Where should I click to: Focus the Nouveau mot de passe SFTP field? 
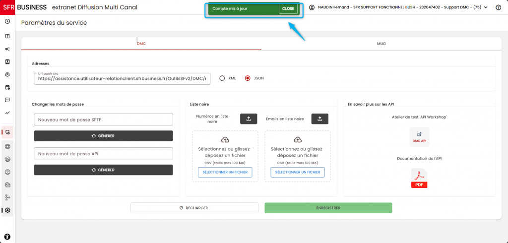(103, 120)
